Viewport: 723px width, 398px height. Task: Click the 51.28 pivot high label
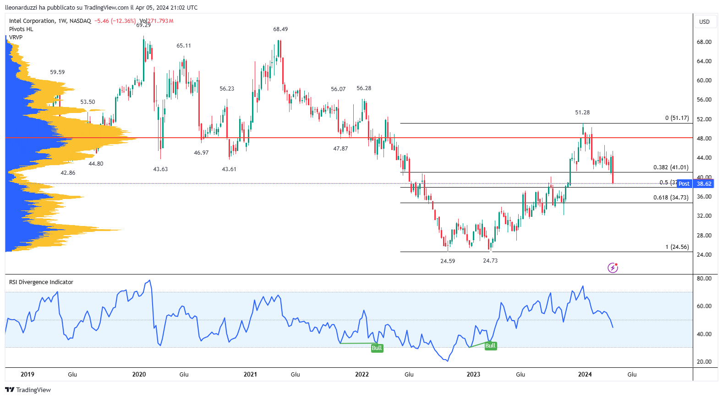tap(582, 112)
